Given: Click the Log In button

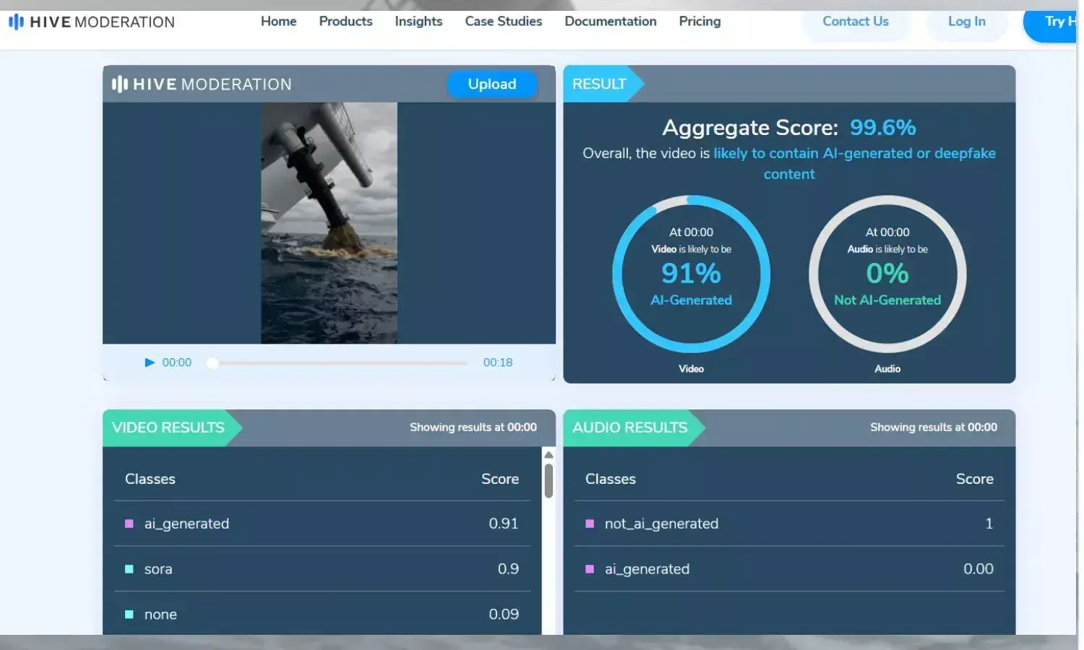Looking at the screenshot, I should (x=966, y=22).
